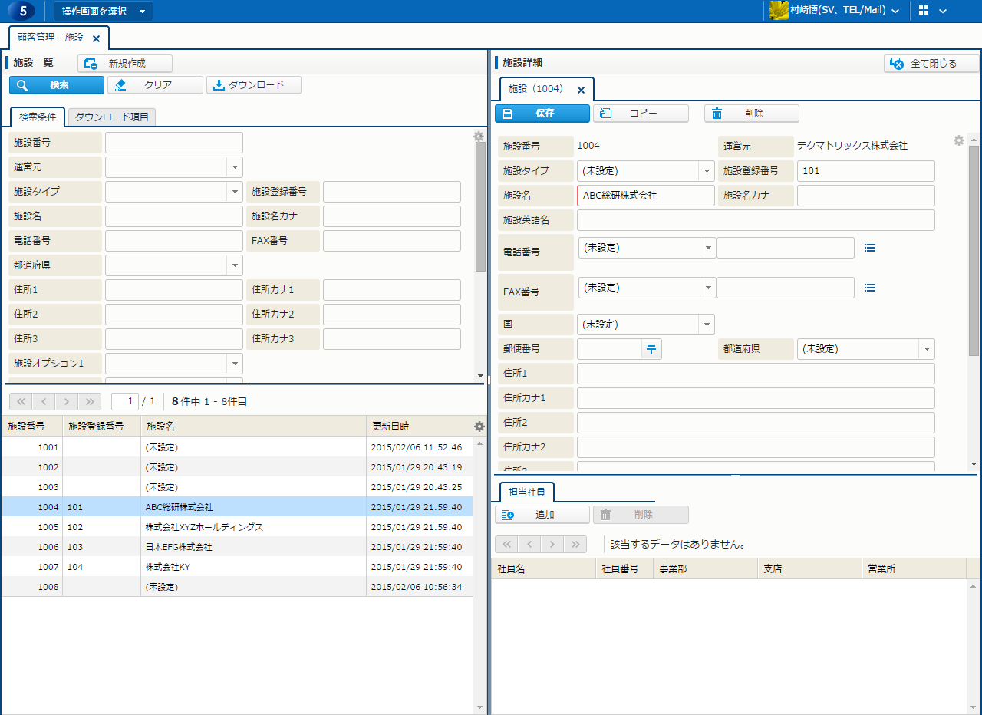Close the 施設 (1004) detail tab

click(581, 90)
